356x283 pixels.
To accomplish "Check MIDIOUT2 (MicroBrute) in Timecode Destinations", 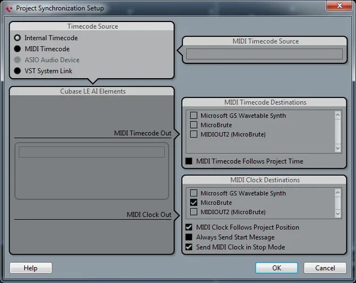I will click(194, 134).
